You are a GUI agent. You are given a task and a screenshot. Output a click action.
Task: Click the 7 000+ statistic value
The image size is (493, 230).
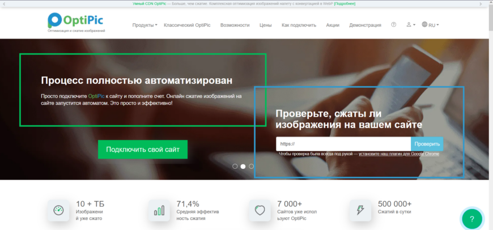[290, 203]
